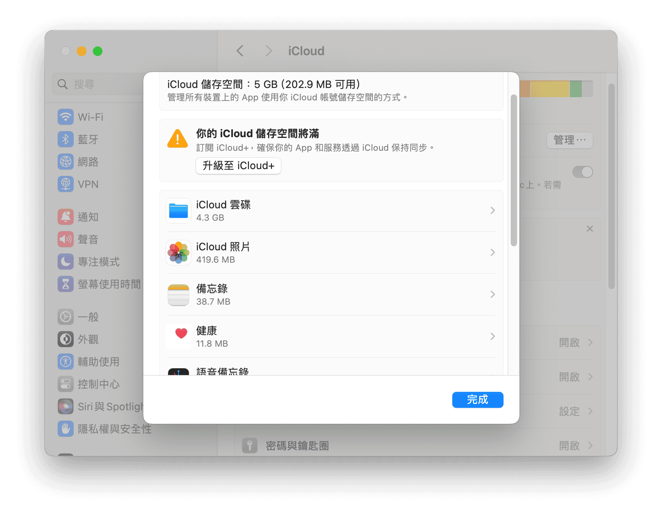Screen dimensions: 662x515
Task: Expand the iCloud 雲碟 row chevron
Action: click(493, 210)
